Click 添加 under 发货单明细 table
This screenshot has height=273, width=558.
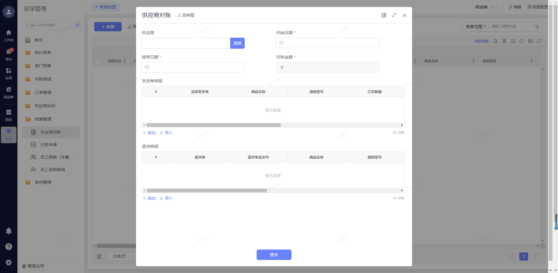pos(149,133)
